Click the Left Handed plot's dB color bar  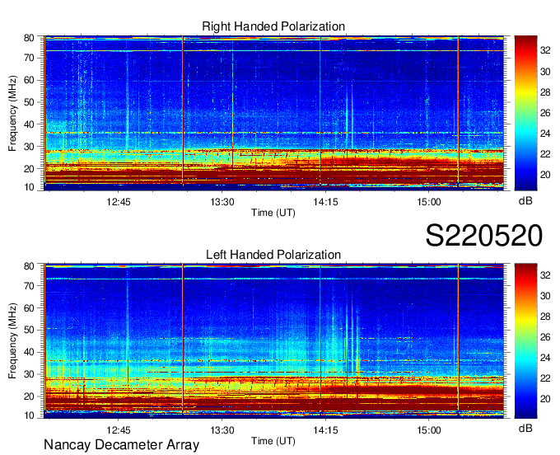[x=525, y=341]
